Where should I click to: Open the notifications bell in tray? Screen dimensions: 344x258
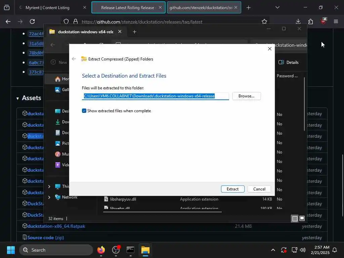click(335, 250)
